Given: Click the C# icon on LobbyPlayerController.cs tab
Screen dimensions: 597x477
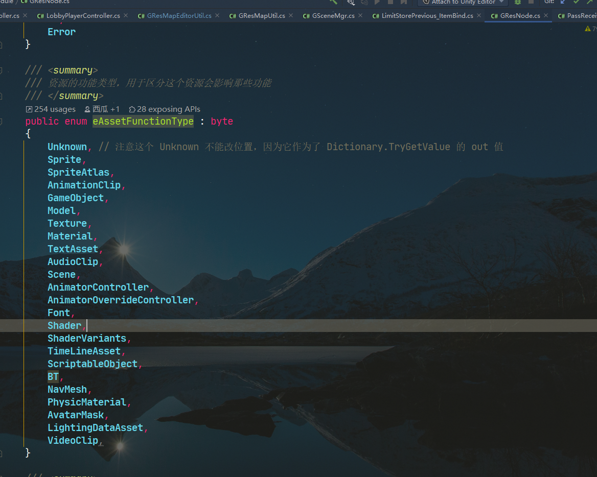Looking at the screenshot, I should click(40, 16).
